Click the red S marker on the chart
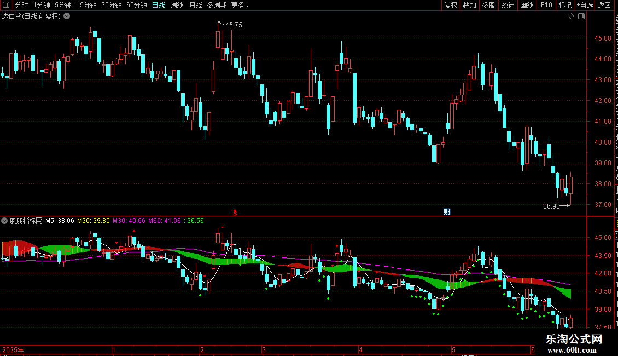This screenshot has height=356, width=618. 235,213
